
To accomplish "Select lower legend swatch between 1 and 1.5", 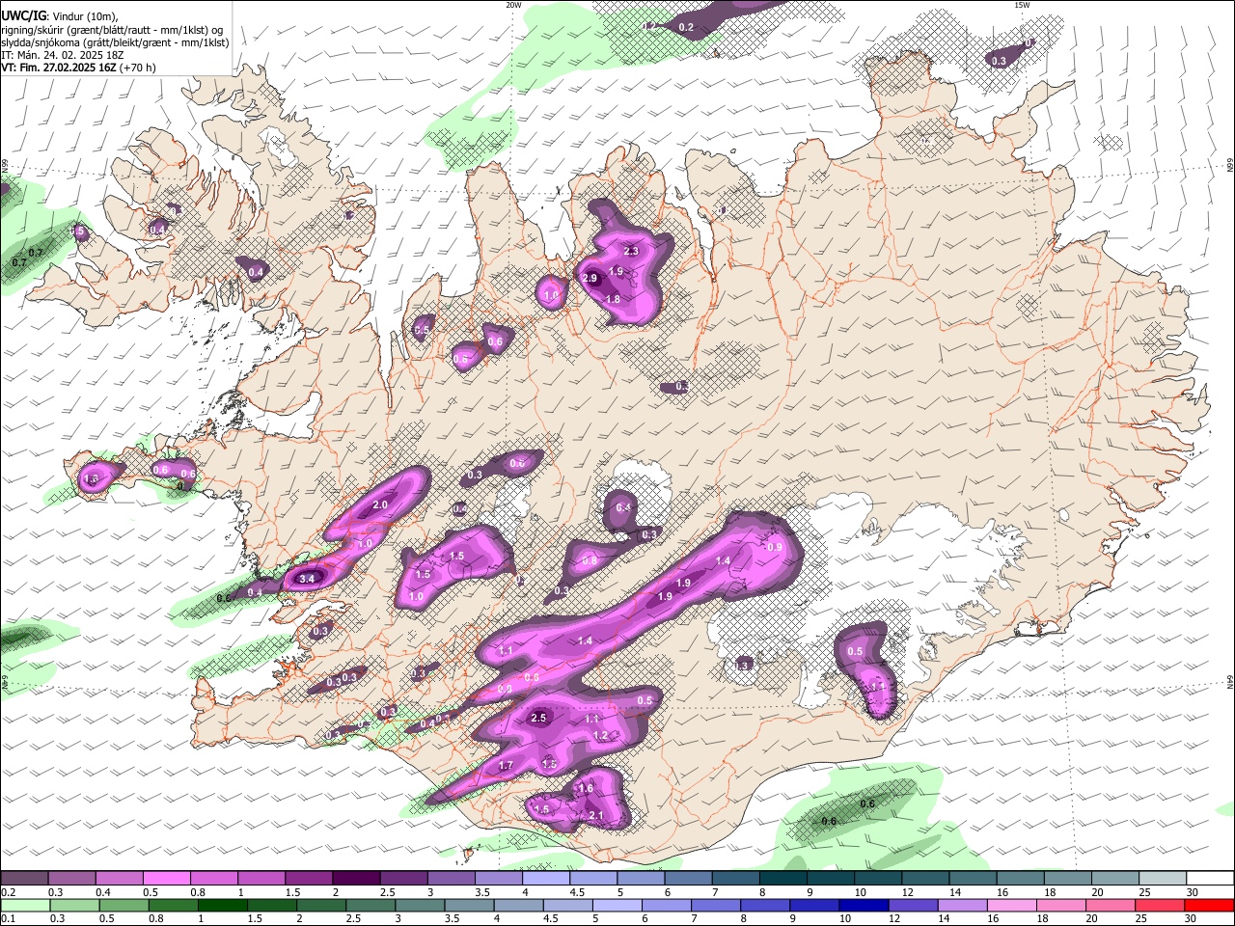I will coord(222,906).
